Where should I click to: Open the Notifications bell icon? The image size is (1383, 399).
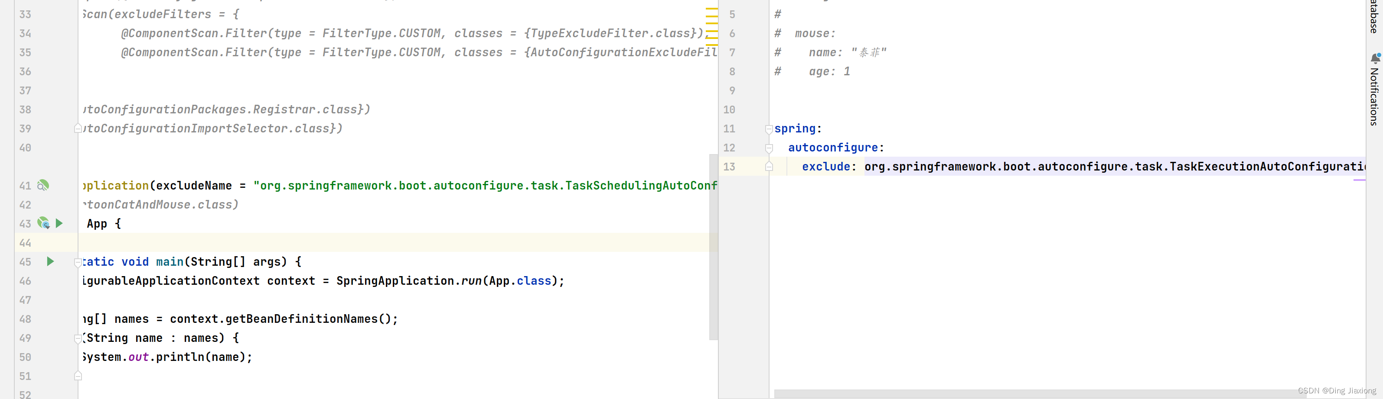(x=1376, y=58)
